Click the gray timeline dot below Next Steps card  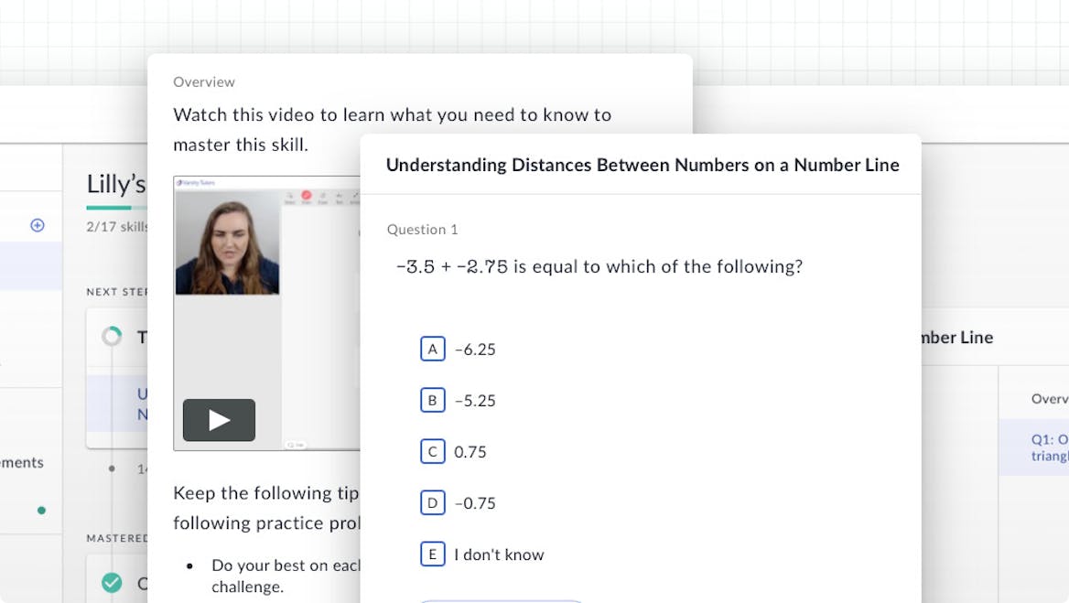(112, 468)
